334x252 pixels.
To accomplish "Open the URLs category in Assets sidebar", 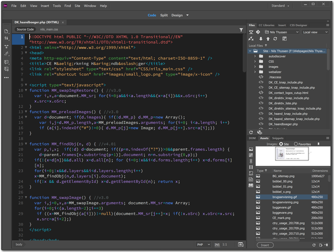I will [251, 161].
